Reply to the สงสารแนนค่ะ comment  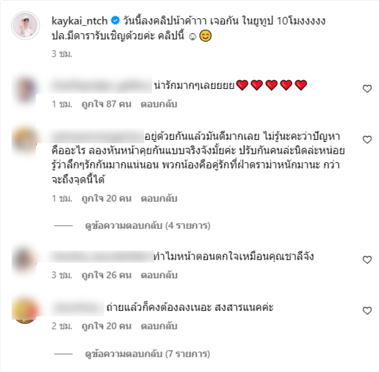pyautogui.click(x=159, y=326)
